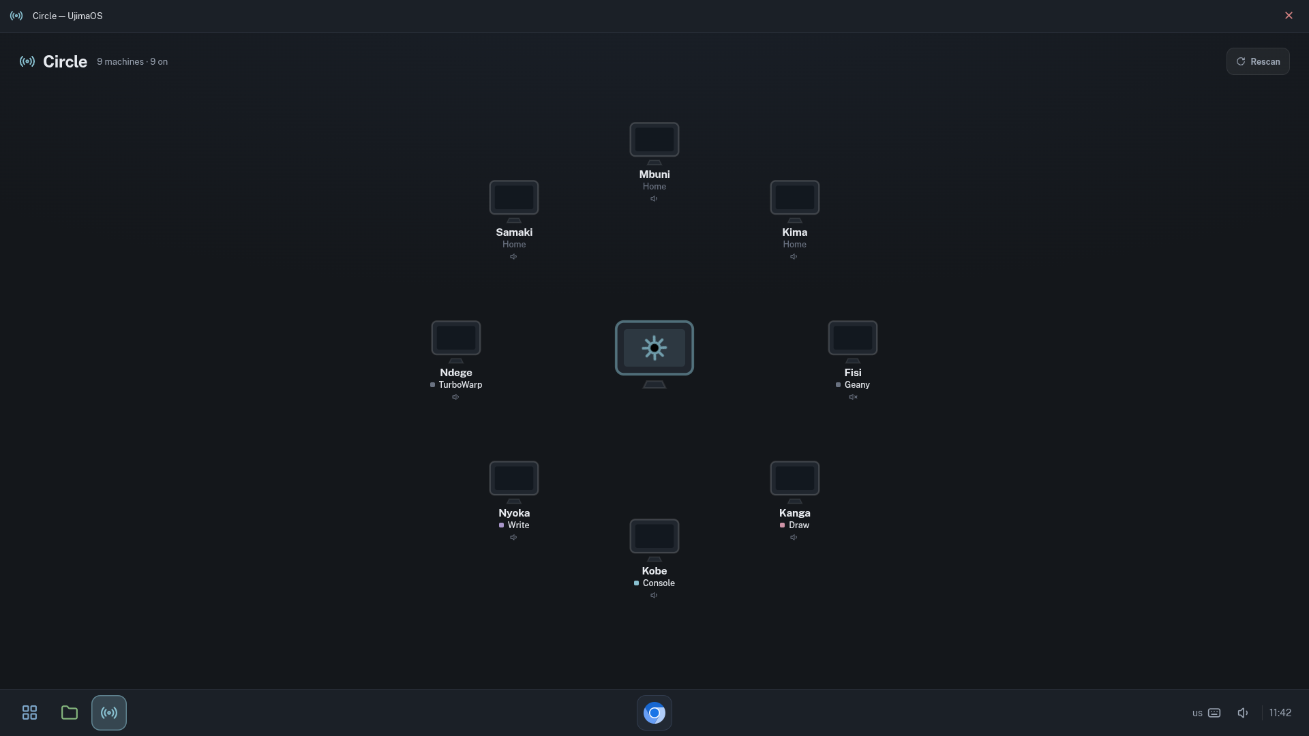This screenshot has height=736, width=1309.
Task: Toggle the speaker icon under Kanga
Action: click(794, 538)
